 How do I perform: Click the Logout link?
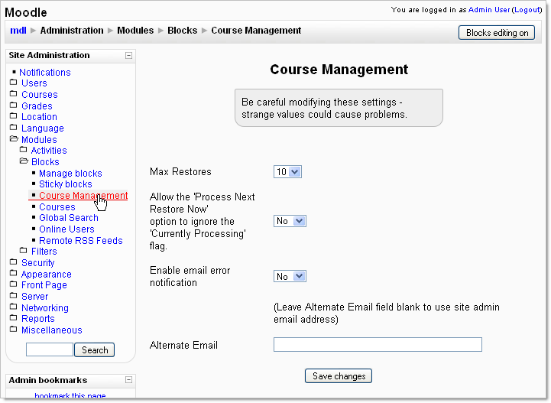[x=527, y=10]
